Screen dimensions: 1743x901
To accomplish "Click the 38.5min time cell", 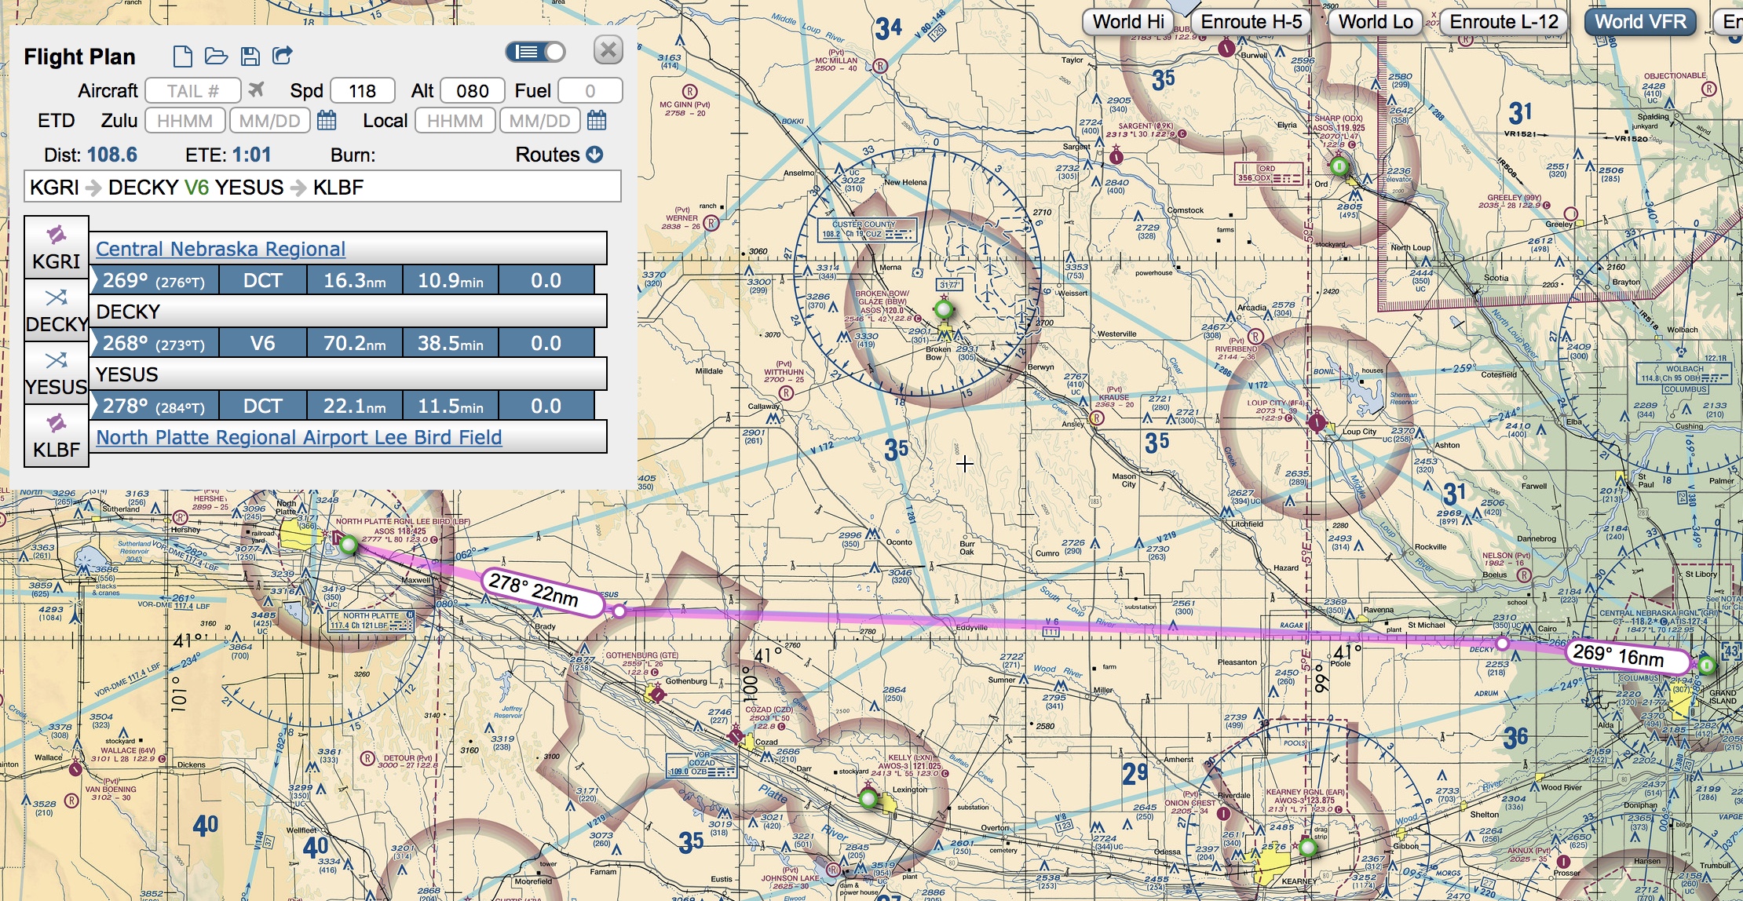I will 450,343.
